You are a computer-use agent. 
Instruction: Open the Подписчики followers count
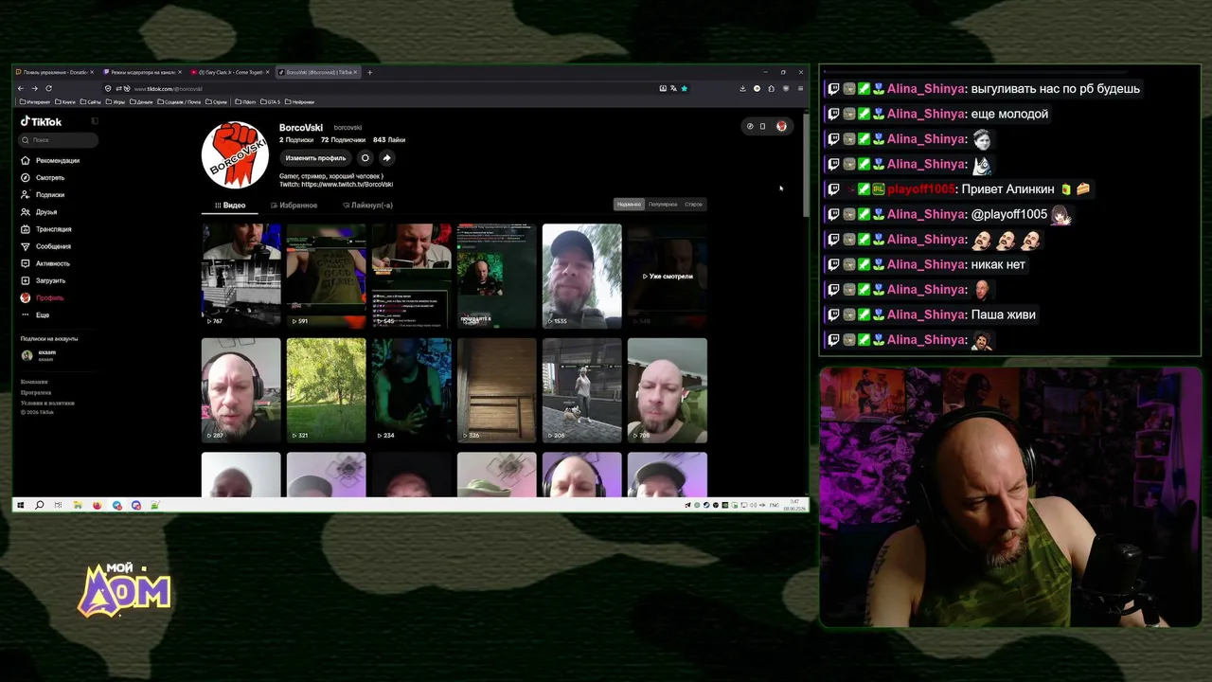343,140
